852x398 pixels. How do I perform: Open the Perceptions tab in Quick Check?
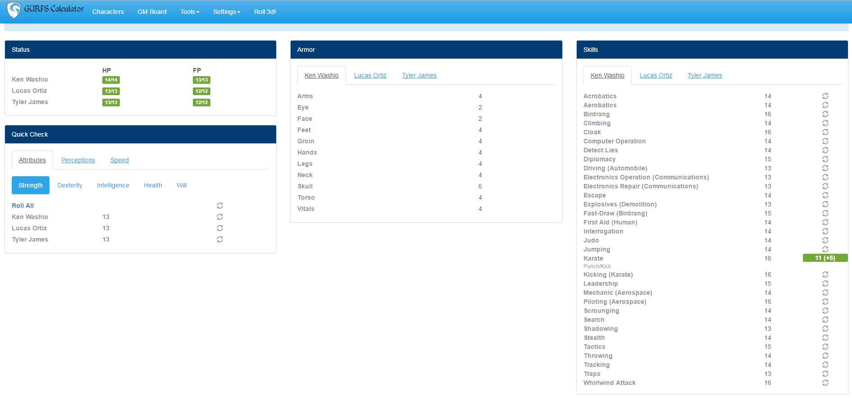[x=78, y=160]
